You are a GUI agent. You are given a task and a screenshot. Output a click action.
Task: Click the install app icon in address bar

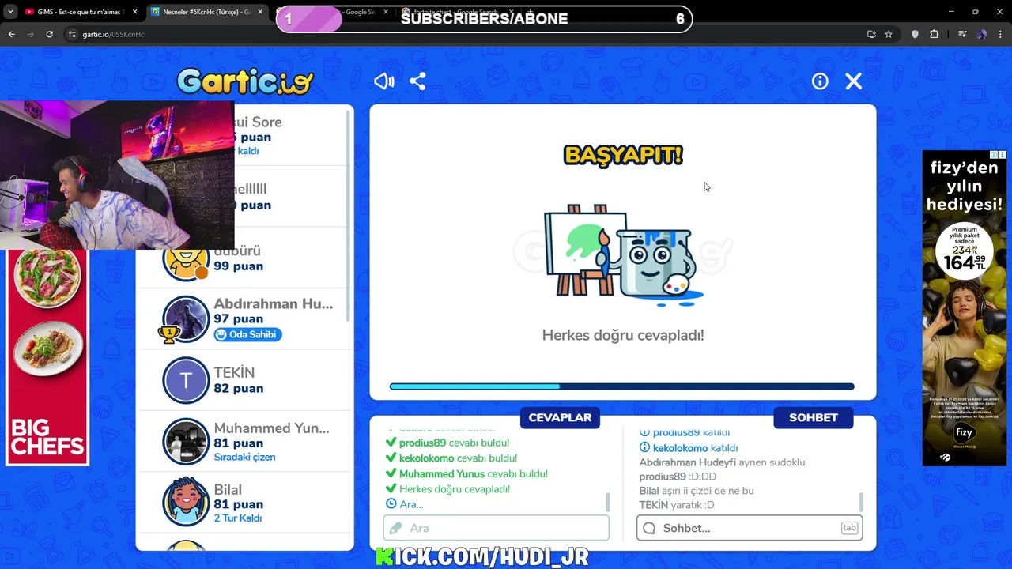tap(871, 34)
